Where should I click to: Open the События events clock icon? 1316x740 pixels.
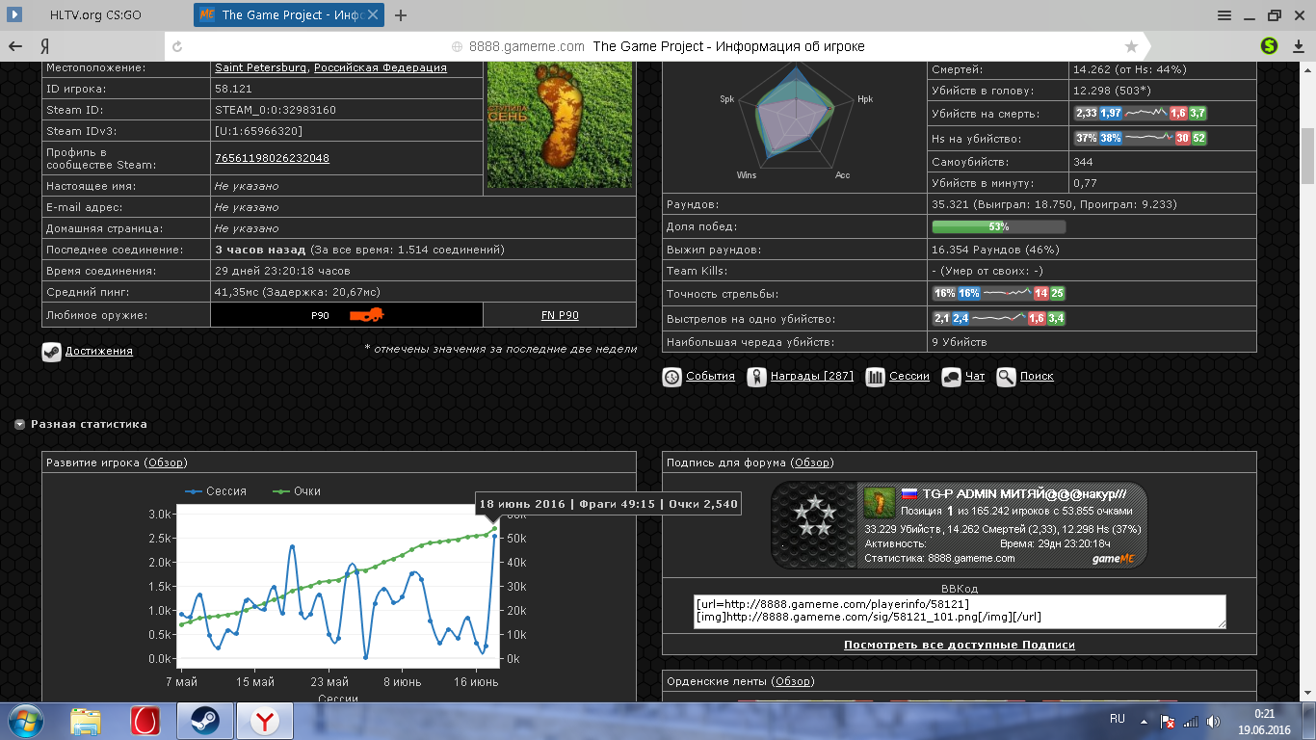coord(671,377)
